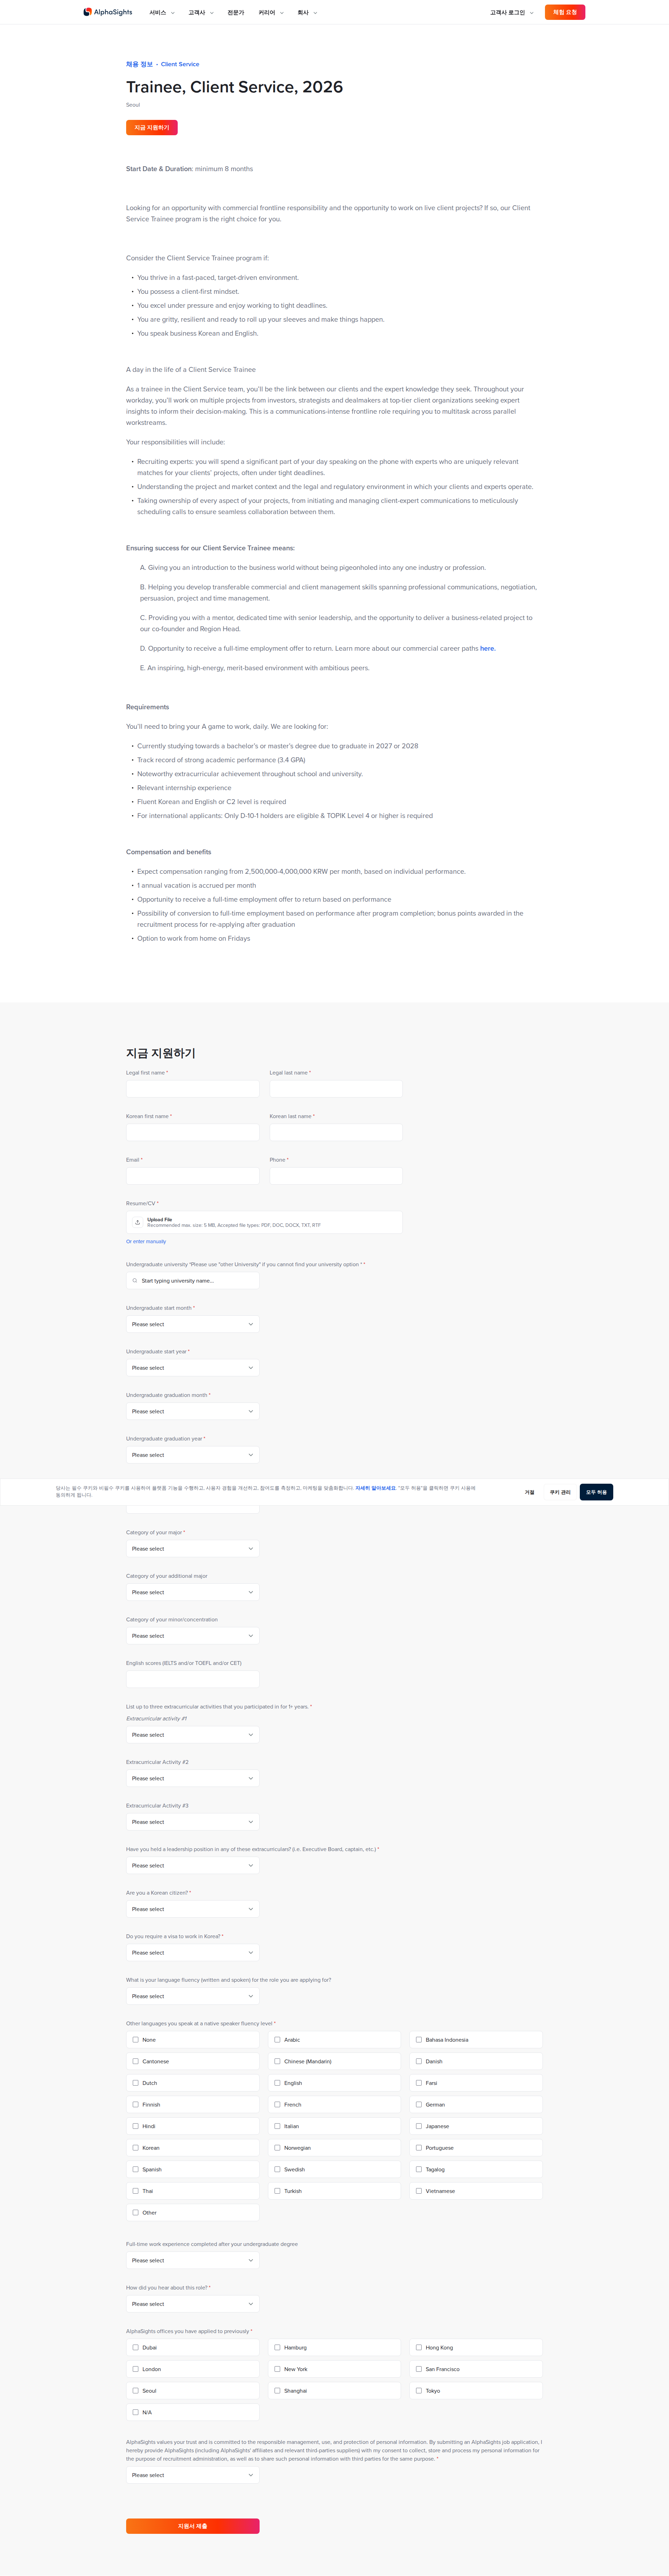Click into the Phone field
The height and width of the screenshot is (2576, 669).
click(336, 1176)
